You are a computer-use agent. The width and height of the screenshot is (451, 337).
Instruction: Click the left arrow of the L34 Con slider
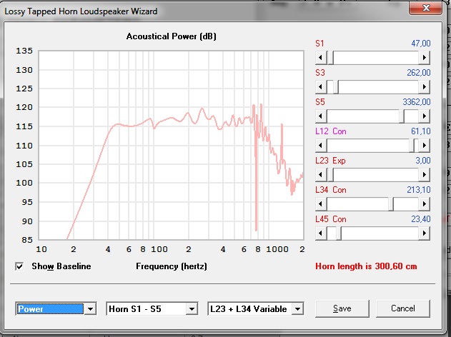pos(321,204)
